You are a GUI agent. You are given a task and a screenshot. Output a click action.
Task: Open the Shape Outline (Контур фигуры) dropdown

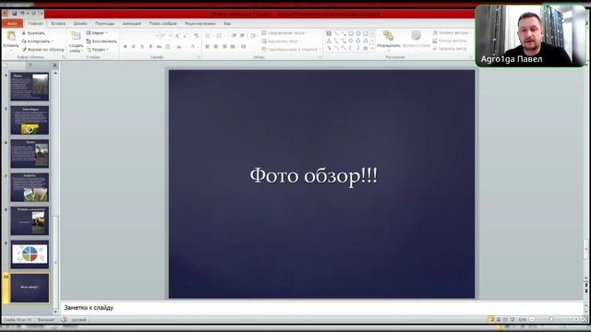pos(451,41)
